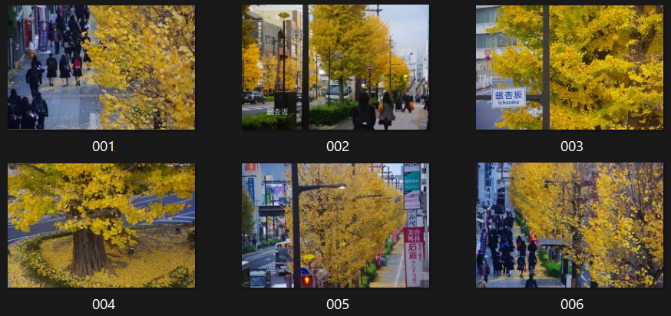Click the 銀杏坂 caption text in image 002
Image resolution: width=671 pixels, height=316 pixels.
277,111
